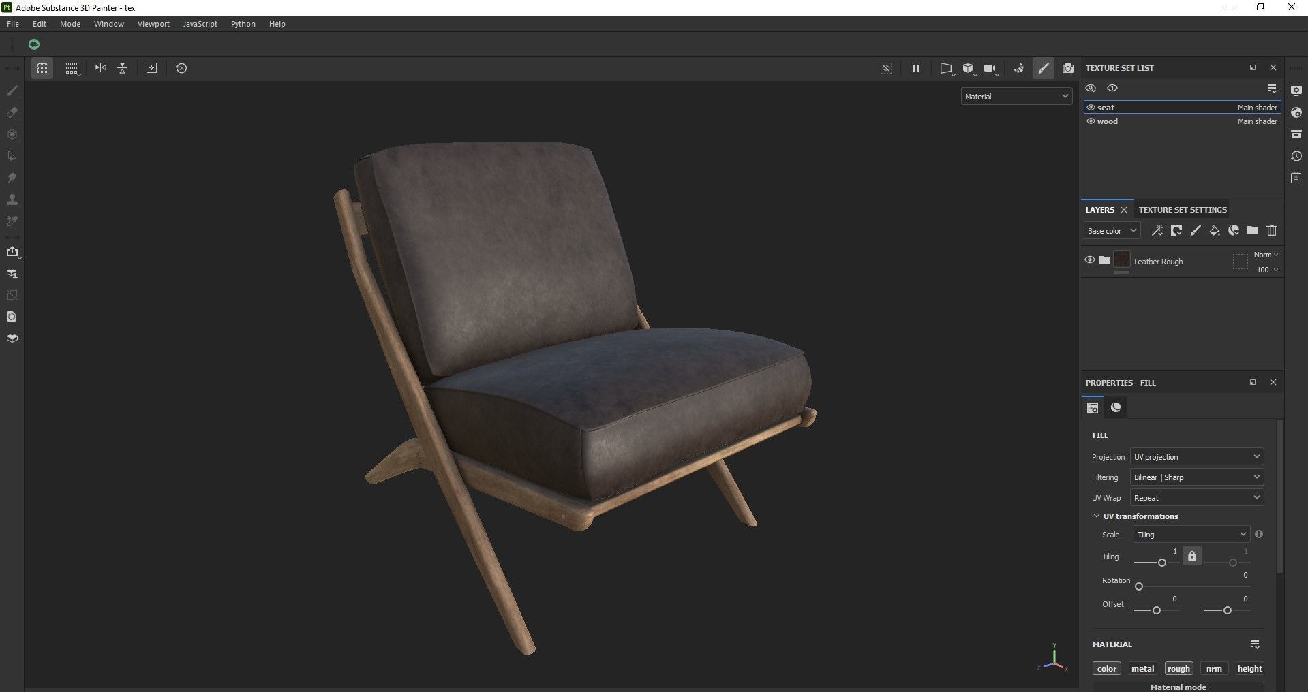This screenshot has width=1308, height=692.
Task: Add a paint layer brush icon
Action: pos(1196,231)
